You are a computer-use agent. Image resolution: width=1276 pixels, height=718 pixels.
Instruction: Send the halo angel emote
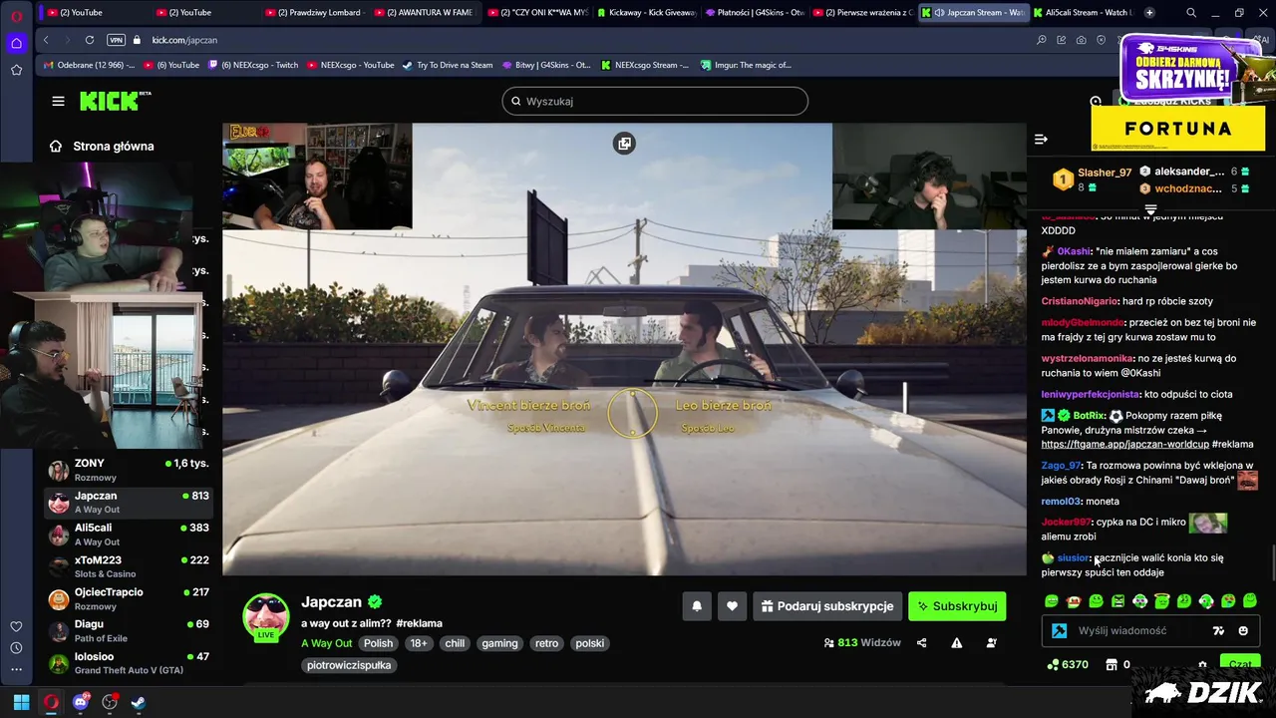pos(1161,601)
